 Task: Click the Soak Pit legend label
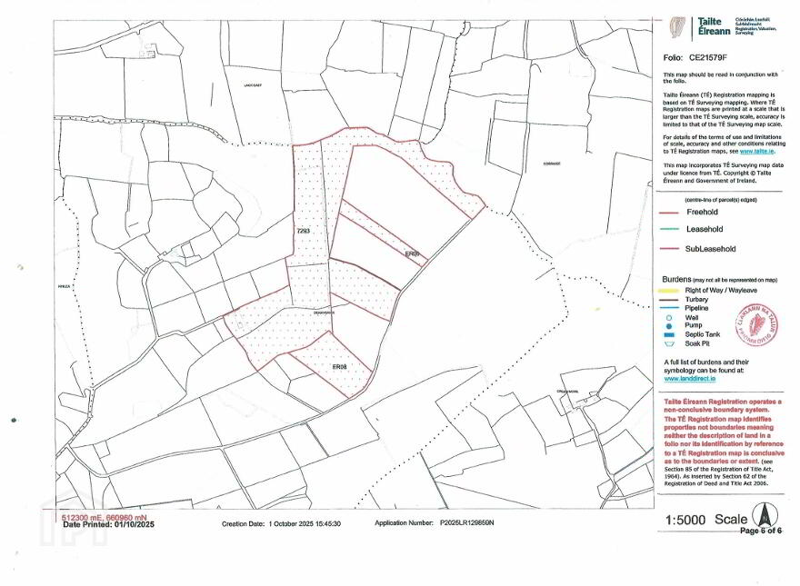(697, 343)
